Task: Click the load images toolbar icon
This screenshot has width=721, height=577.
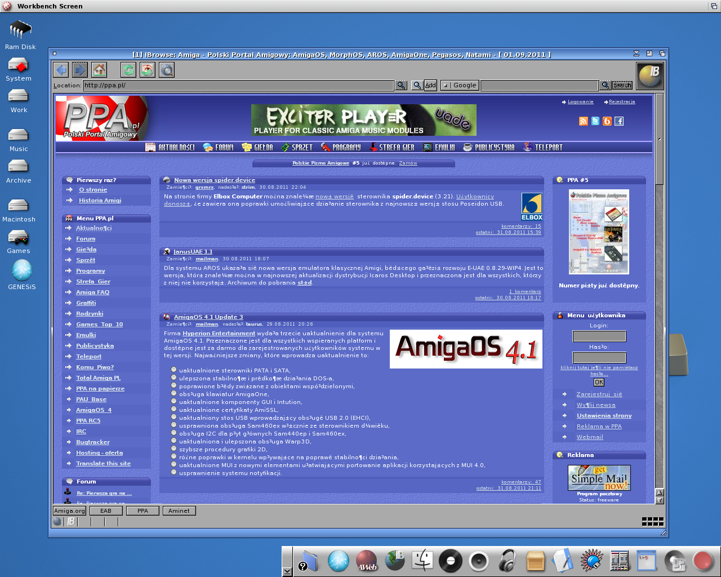Action: click(148, 70)
